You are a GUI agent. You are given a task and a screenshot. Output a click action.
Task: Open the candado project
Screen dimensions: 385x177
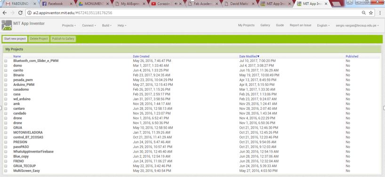(x=20, y=113)
